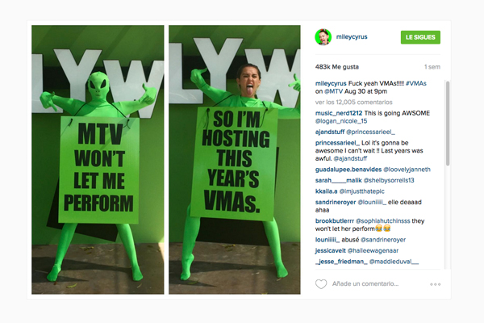Open music_nerd1212 commenter profile
The width and height of the screenshot is (484, 323).
point(339,113)
